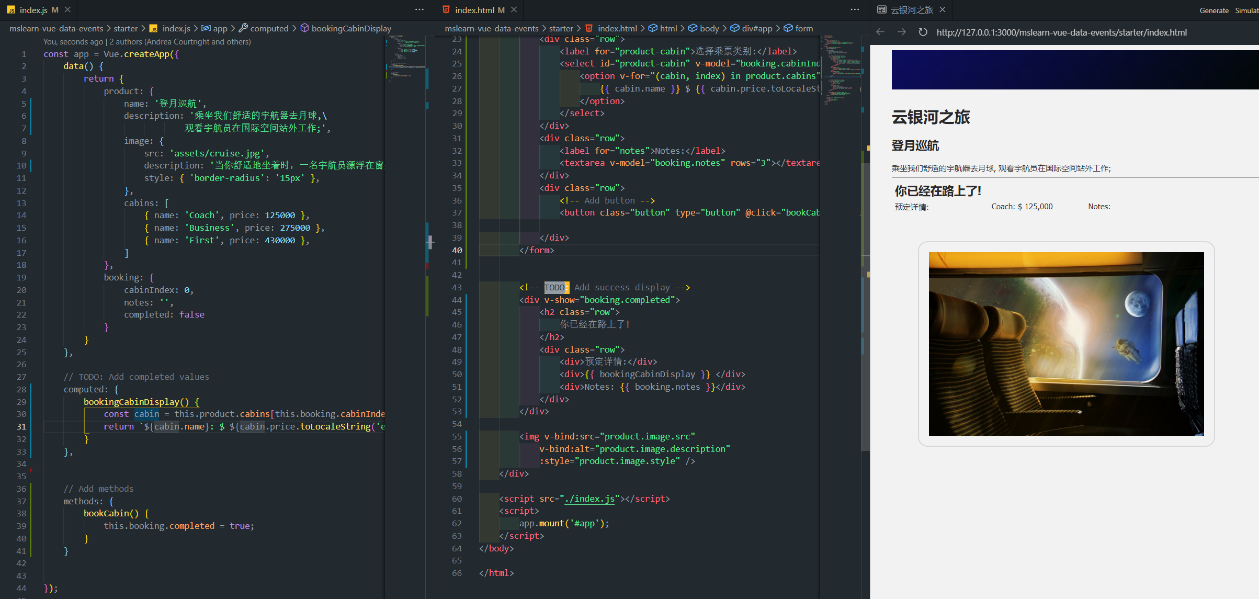This screenshot has height=599, width=1259.
Task: Open the html breadcrumb in index.html
Action: click(663, 28)
